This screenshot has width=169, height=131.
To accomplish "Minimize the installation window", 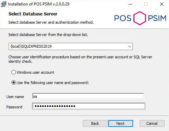I will pyautogui.click(x=130, y=4).
